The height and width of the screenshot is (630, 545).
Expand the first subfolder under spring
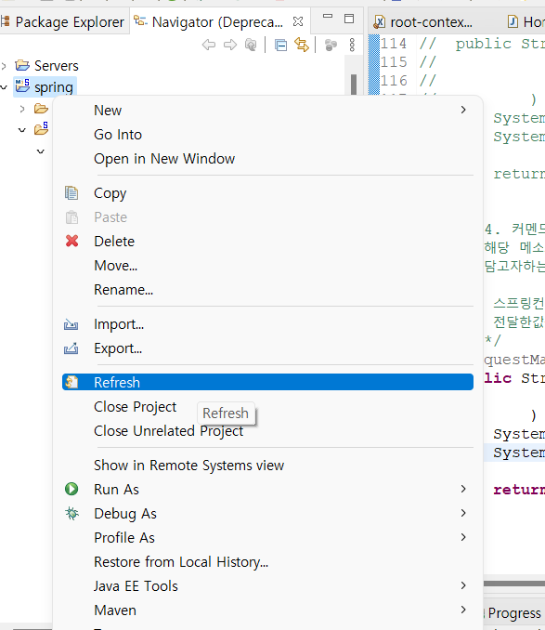22,109
